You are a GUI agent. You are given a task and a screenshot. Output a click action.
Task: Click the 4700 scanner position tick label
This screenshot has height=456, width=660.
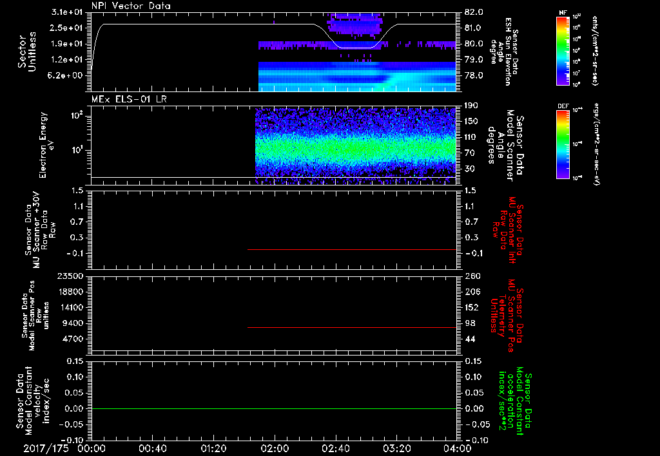pyautogui.click(x=73, y=339)
